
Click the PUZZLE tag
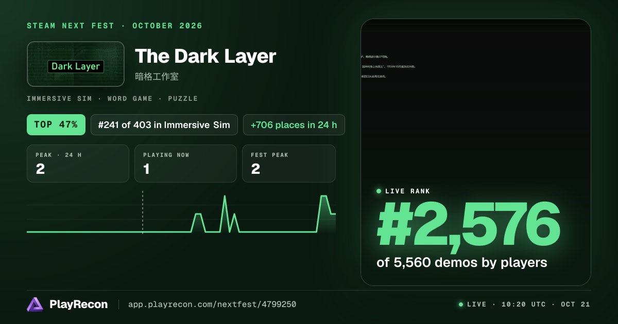(x=183, y=99)
